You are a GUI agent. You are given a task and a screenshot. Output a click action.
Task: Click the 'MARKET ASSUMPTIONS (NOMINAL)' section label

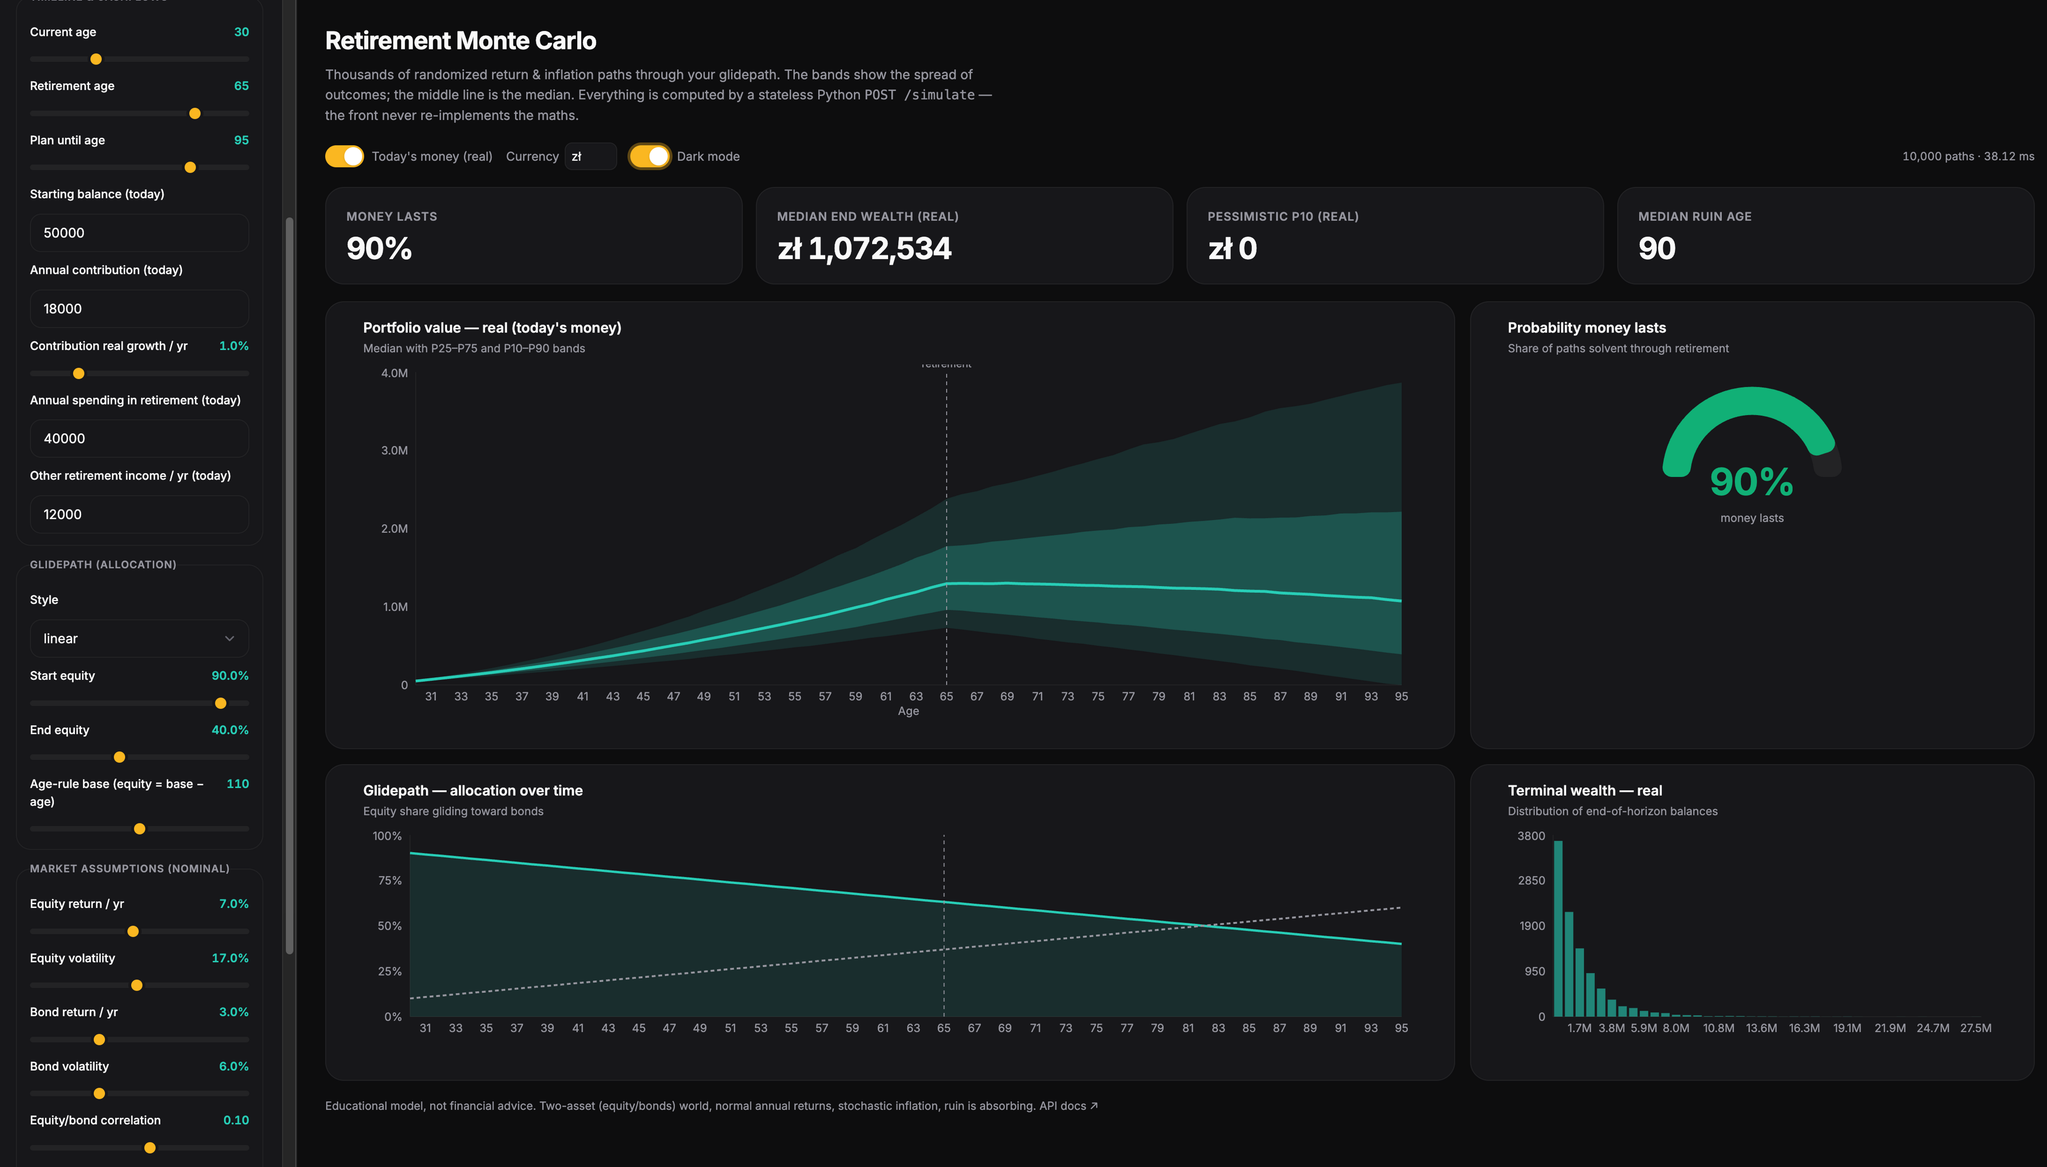tap(129, 869)
